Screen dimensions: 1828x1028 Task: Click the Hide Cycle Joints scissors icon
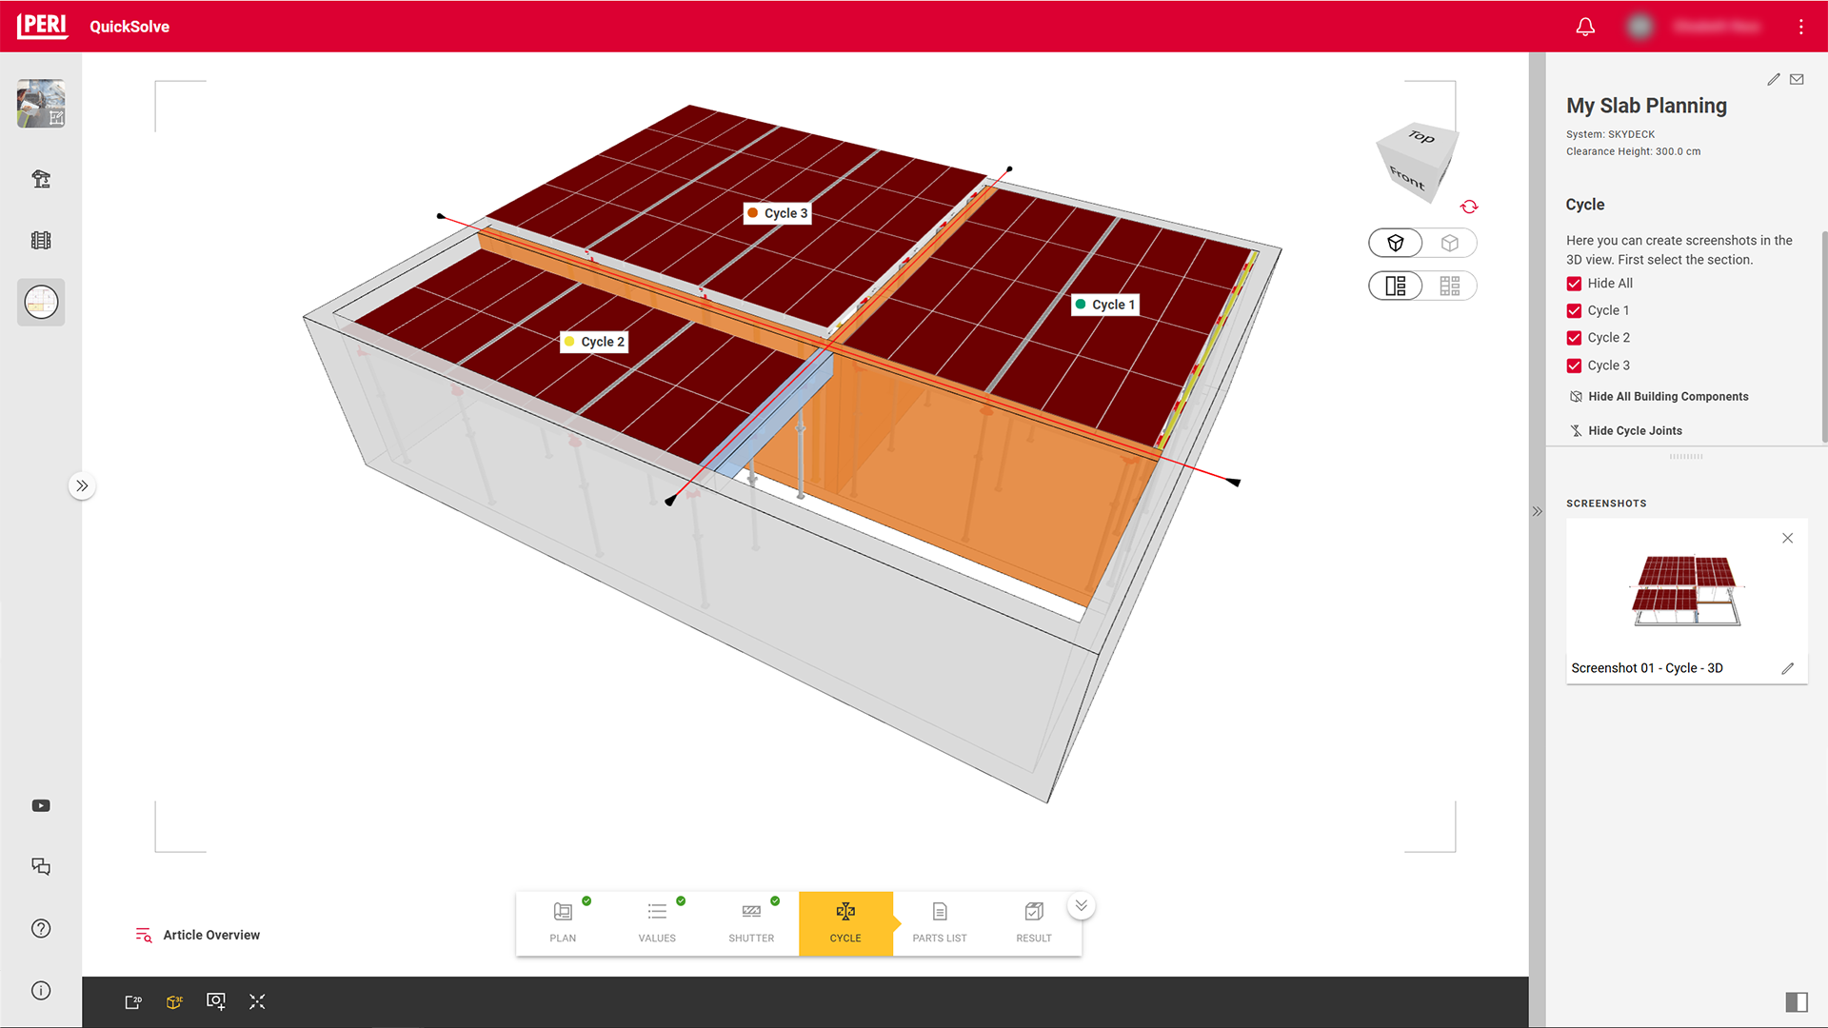point(1576,430)
